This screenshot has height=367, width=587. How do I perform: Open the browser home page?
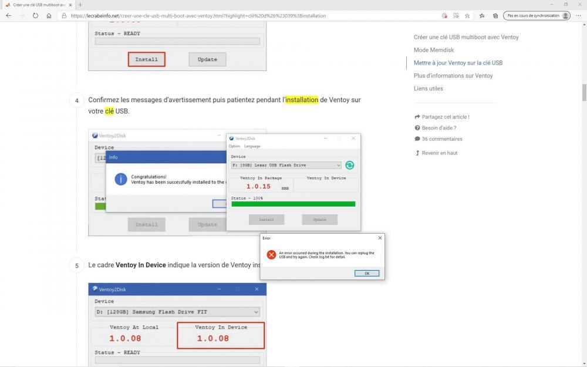tap(49, 16)
